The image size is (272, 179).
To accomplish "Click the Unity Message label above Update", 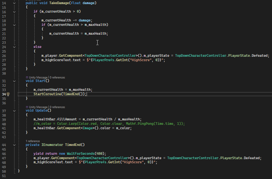I will [38, 107].
